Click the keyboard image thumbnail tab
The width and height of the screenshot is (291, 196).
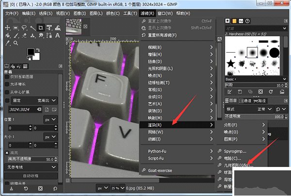click(x=74, y=26)
